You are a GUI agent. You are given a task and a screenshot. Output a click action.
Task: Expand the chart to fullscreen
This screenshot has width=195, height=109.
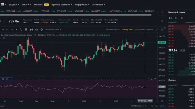click(157, 30)
